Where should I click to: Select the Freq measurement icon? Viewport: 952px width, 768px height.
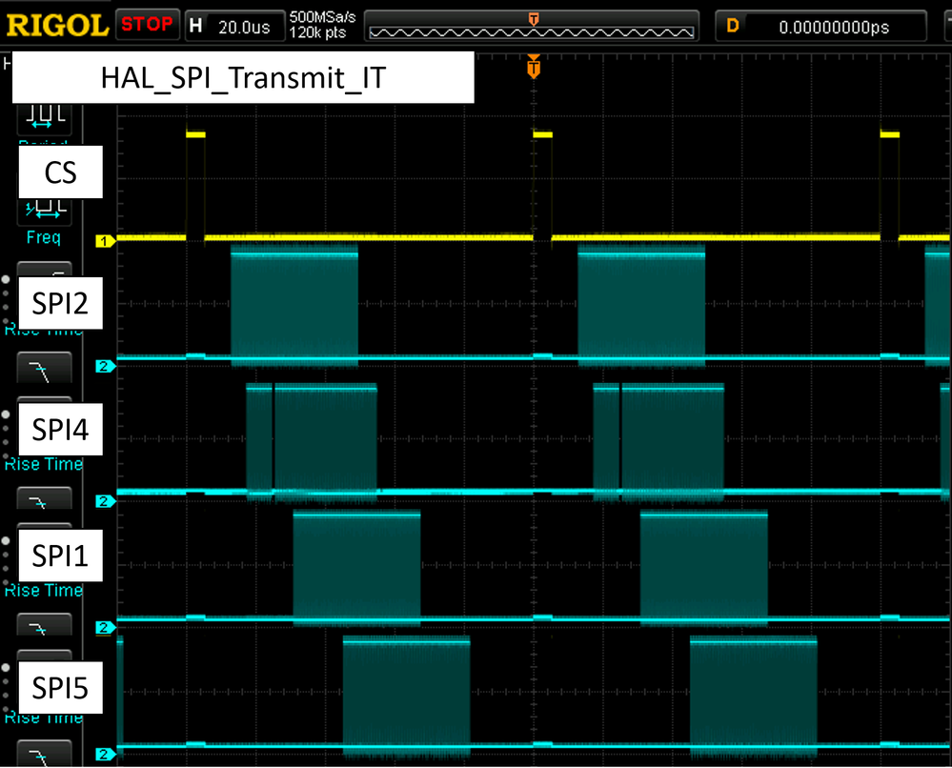pos(43,210)
